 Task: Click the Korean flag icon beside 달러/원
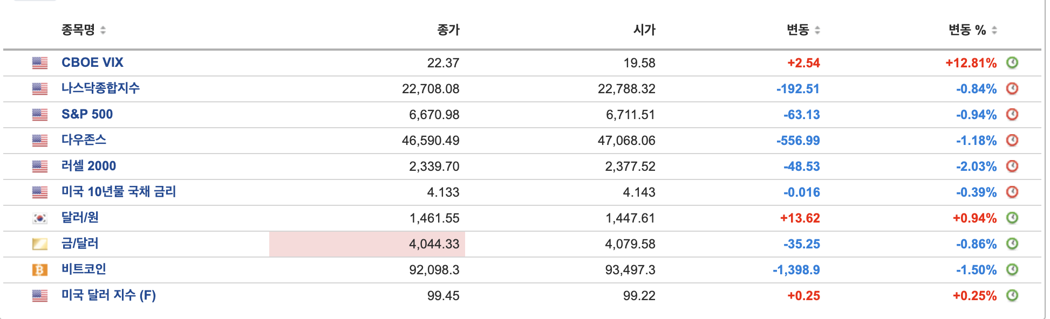pos(40,218)
